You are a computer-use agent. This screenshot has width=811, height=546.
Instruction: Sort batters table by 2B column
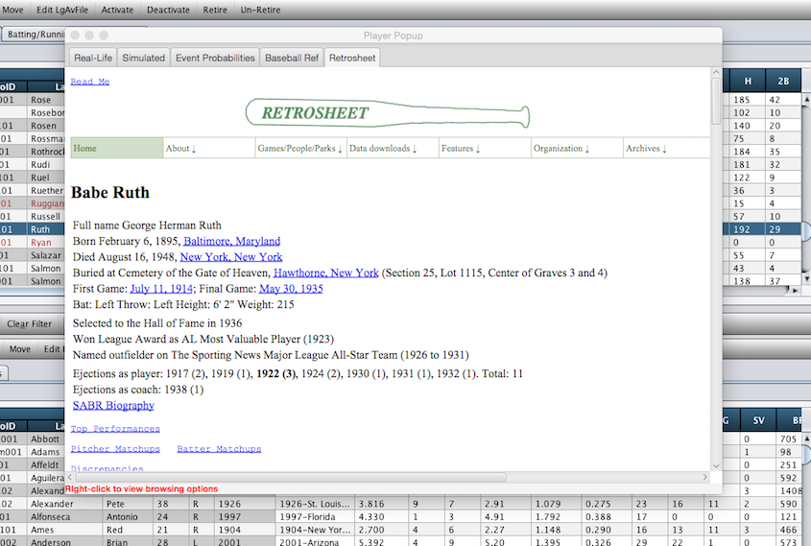point(783,82)
